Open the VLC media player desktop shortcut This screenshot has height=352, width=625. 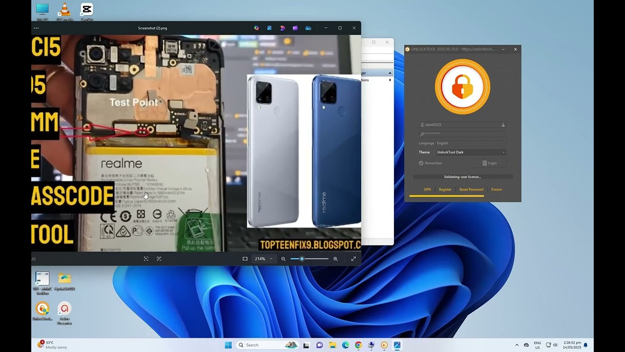click(x=64, y=12)
